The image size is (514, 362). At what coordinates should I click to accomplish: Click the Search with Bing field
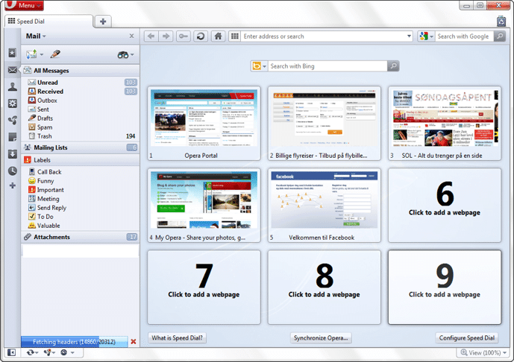click(327, 66)
